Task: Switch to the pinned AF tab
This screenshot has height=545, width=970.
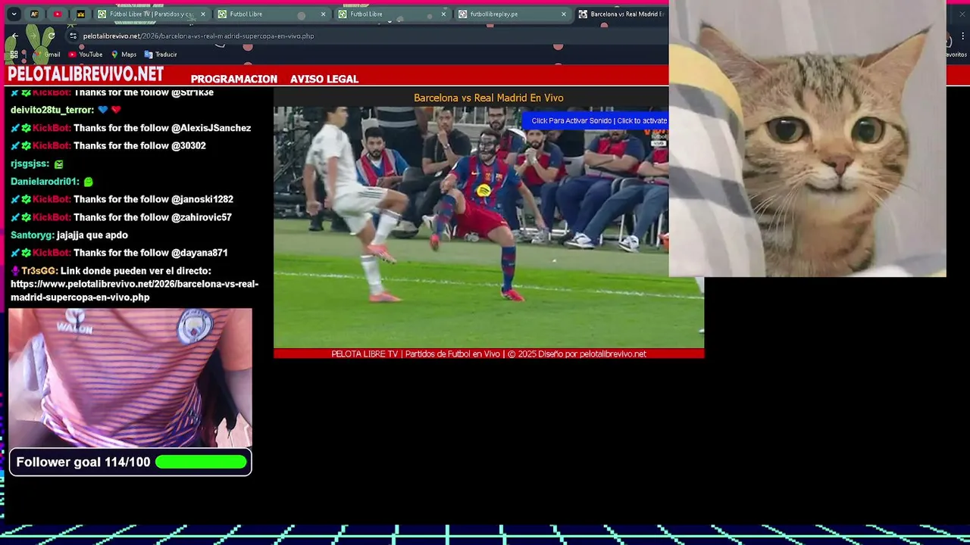Action: point(34,14)
